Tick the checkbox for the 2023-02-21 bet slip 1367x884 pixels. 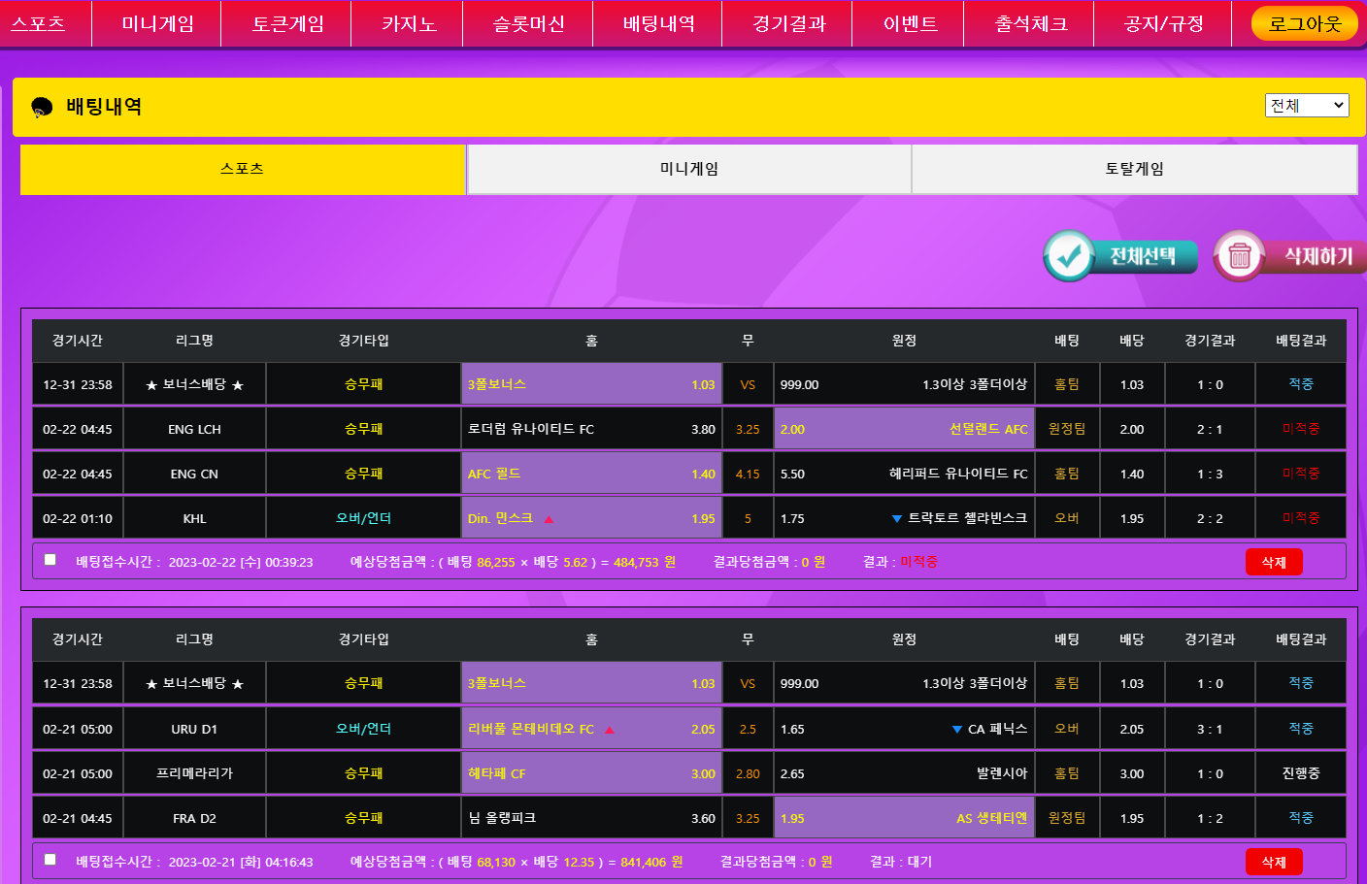point(50,860)
